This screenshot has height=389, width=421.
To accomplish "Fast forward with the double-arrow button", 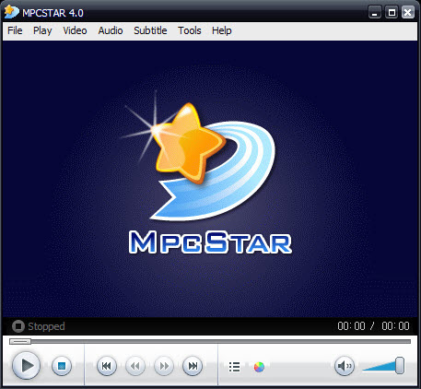I will click(164, 366).
